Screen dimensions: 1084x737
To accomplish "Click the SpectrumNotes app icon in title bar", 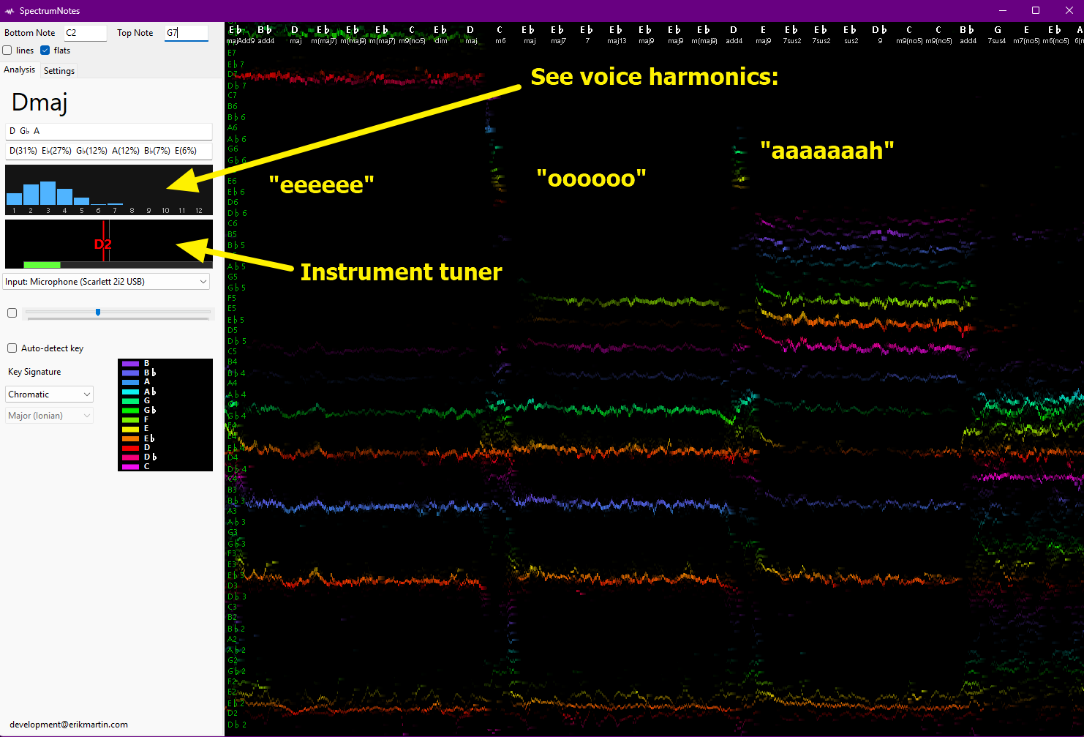I will [10, 11].
